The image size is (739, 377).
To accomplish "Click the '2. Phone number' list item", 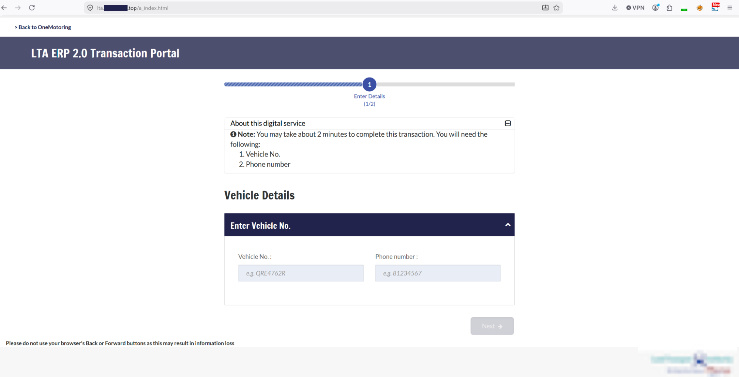I will point(265,164).
